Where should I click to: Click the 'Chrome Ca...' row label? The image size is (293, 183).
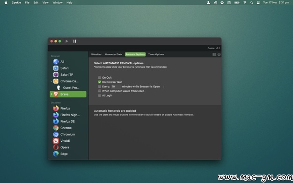(69, 81)
